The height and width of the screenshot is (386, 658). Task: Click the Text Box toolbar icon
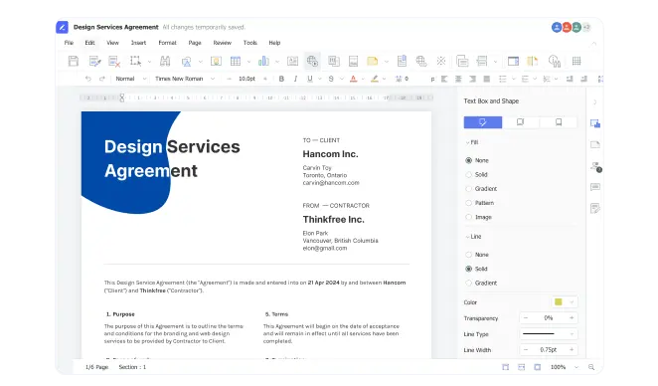coord(292,62)
